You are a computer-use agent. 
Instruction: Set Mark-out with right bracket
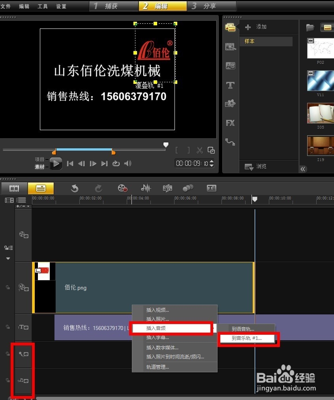click(x=188, y=150)
